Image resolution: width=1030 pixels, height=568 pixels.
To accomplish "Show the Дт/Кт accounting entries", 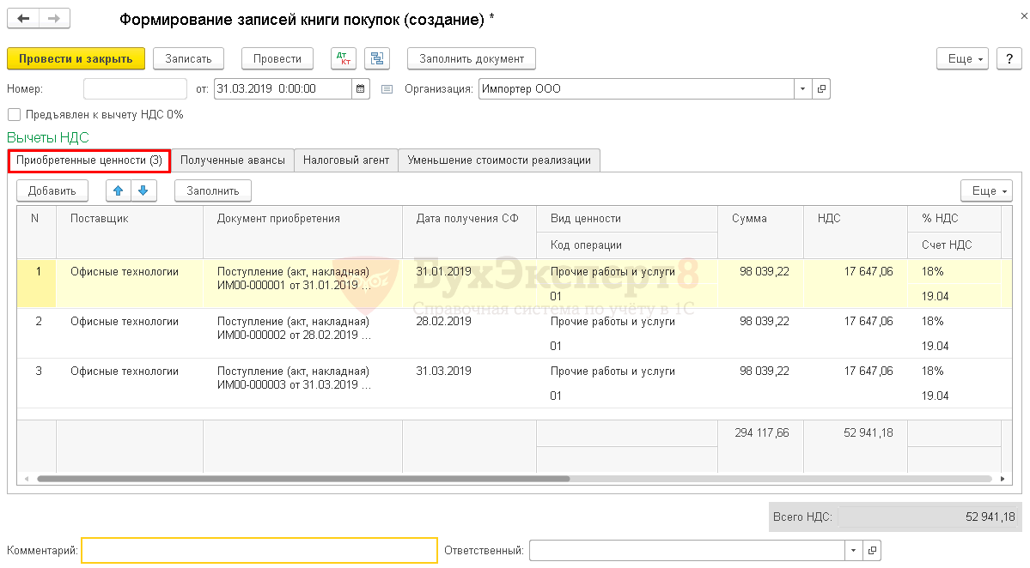I will click(343, 58).
